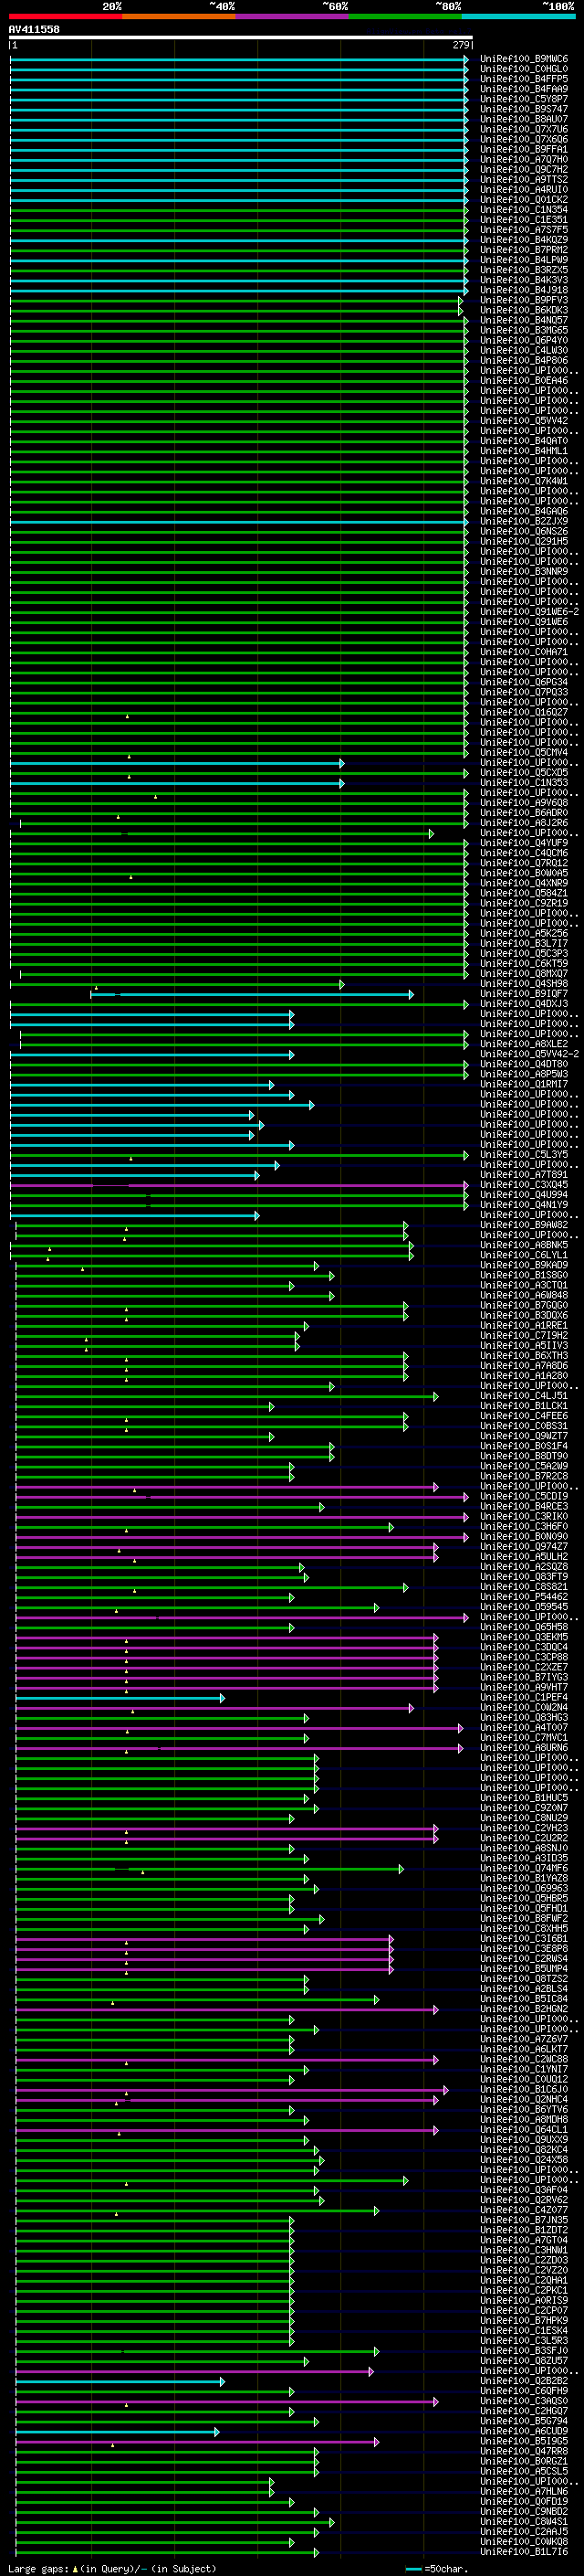Screen dimensions: 584x2576
Task: Select label UniRef100_B6KDK3
Action: point(524,310)
